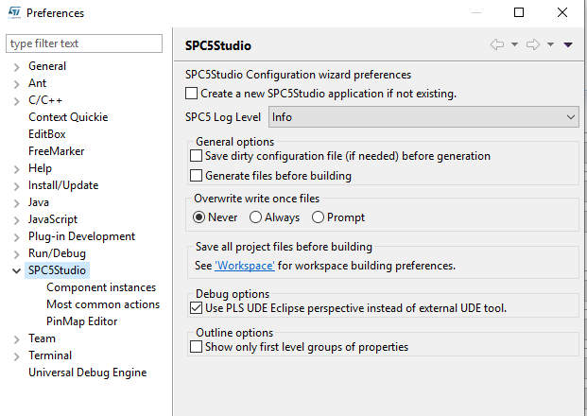Click the forward navigation arrow icon
587x416 pixels.
click(x=533, y=44)
